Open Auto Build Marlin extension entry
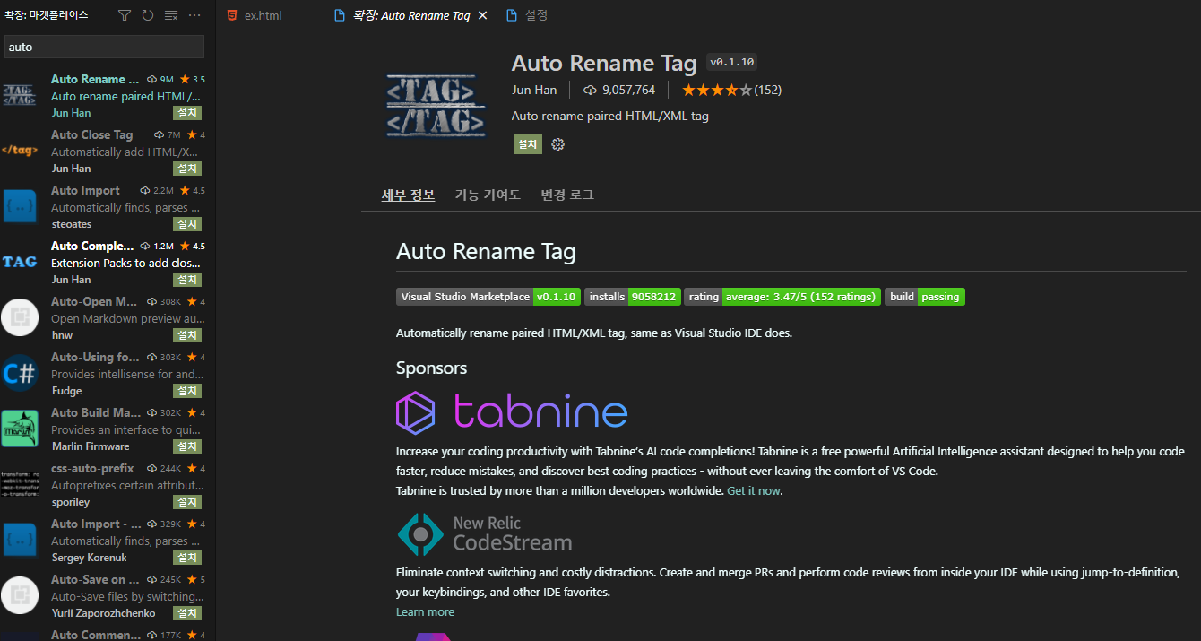The image size is (1201, 641). [x=108, y=429]
